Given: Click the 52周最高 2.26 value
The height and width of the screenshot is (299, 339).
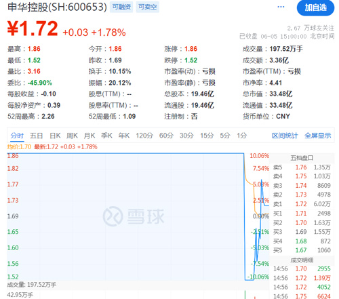Looking at the screenshot, I should pos(48,117).
